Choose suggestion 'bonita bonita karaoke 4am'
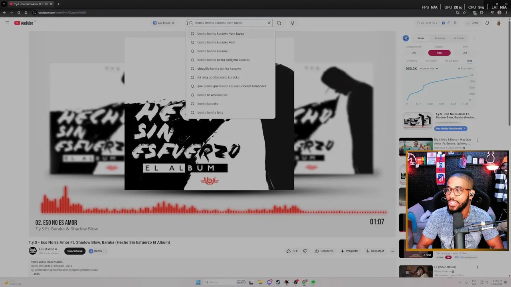This screenshot has width=511, height=287. pos(230,42)
